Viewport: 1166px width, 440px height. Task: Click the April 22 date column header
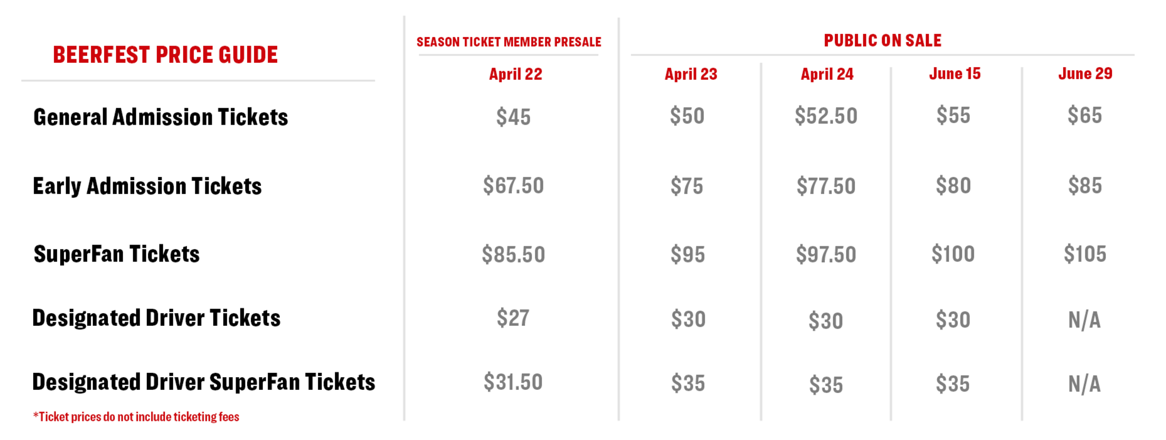pos(515,74)
